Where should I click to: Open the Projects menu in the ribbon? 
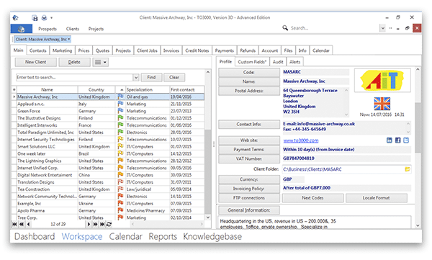pos(96,29)
